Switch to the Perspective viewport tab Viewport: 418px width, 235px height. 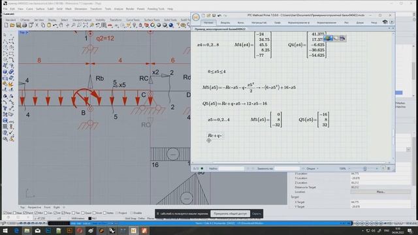[35, 207]
